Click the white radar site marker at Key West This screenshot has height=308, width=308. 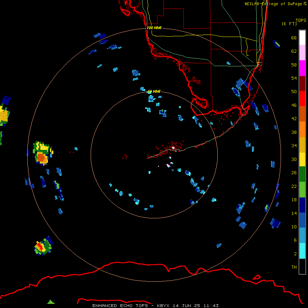tap(173, 147)
